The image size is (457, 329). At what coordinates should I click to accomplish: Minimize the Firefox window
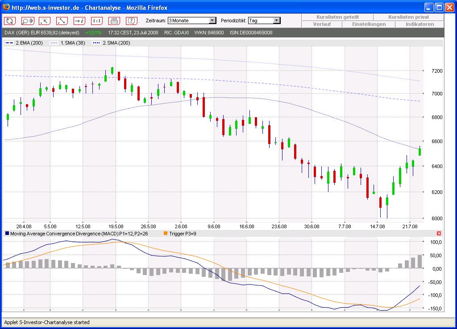pos(429,7)
